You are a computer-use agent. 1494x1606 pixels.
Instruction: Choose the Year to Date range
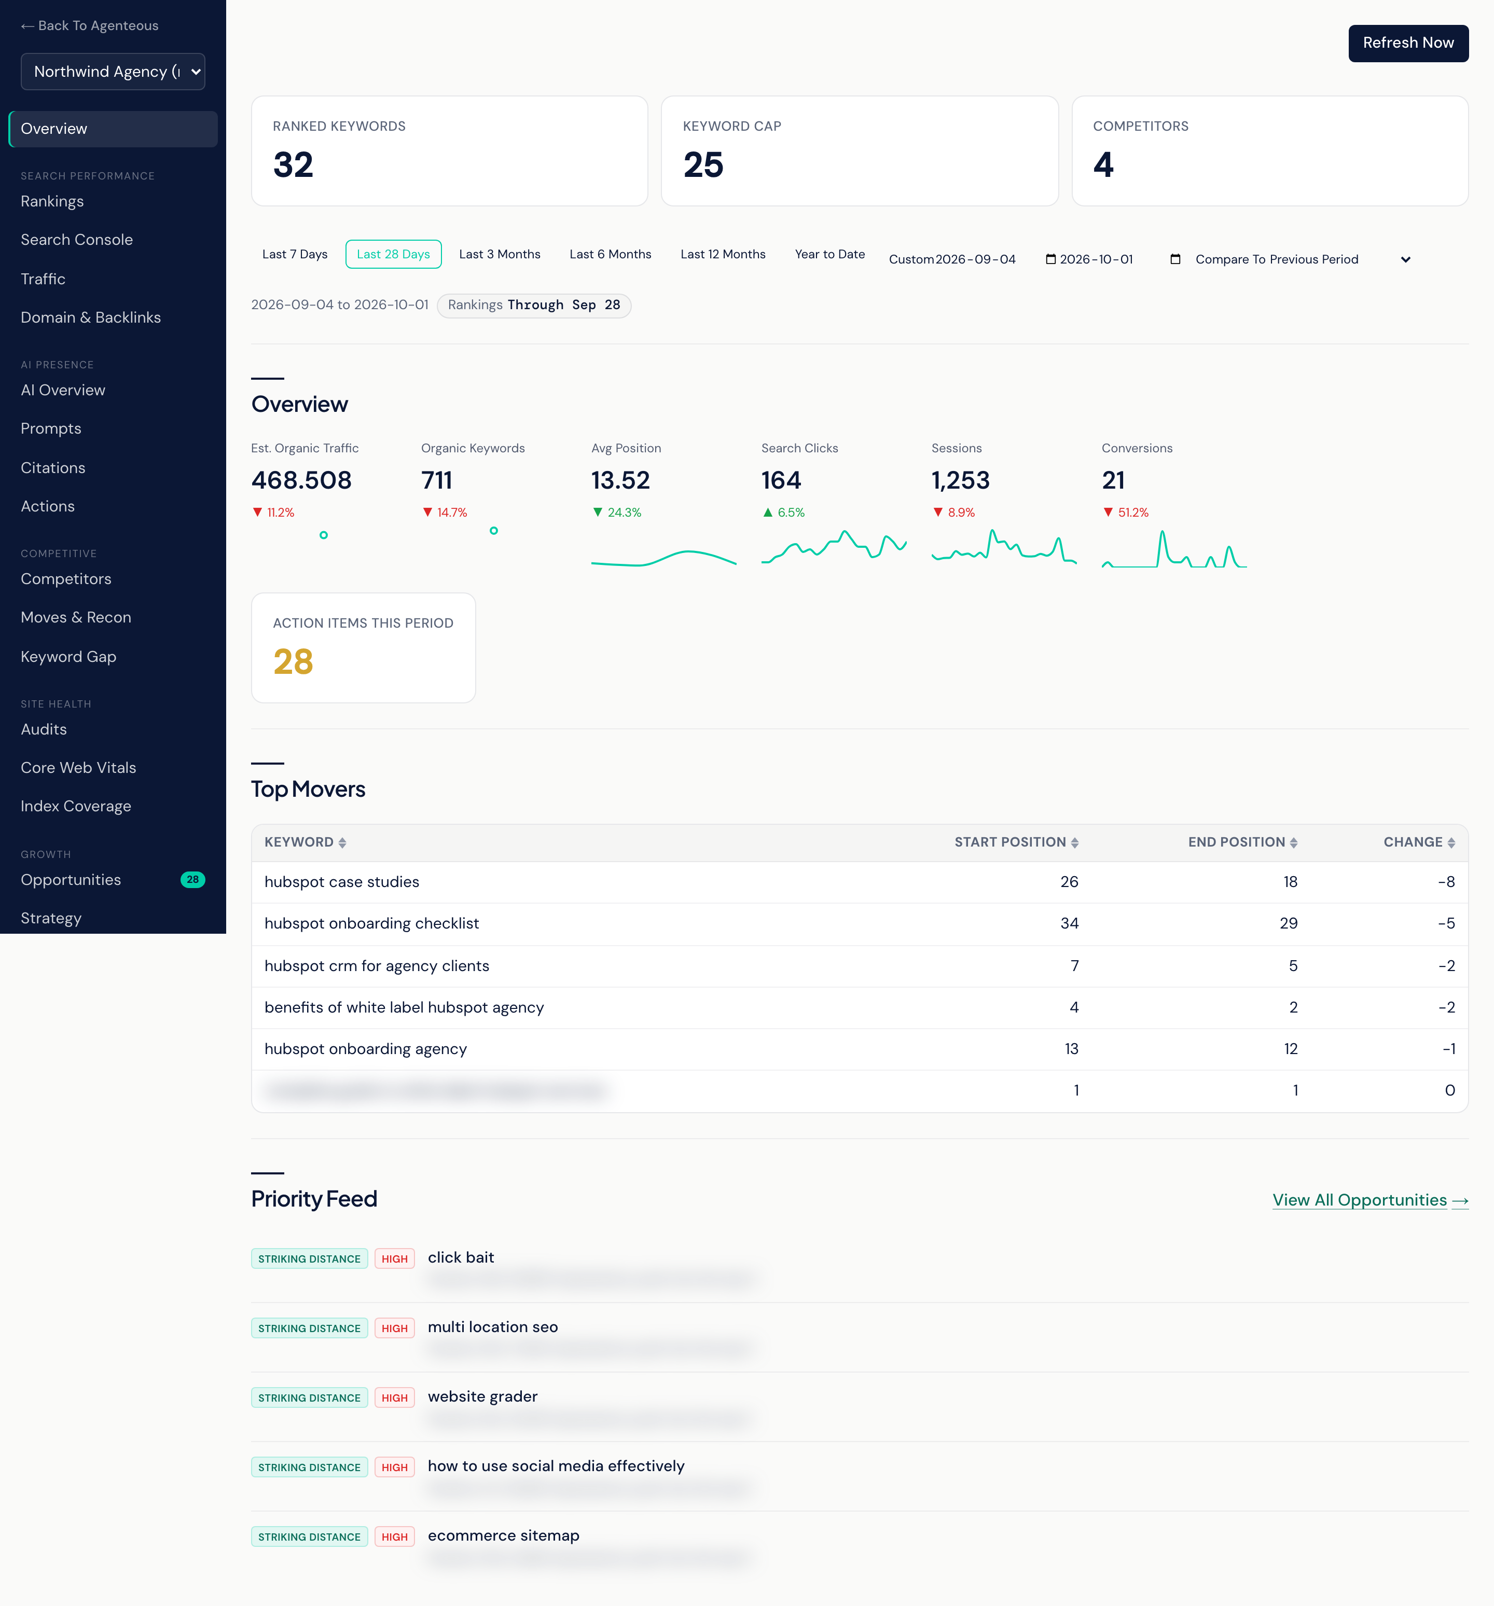[x=830, y=254]
